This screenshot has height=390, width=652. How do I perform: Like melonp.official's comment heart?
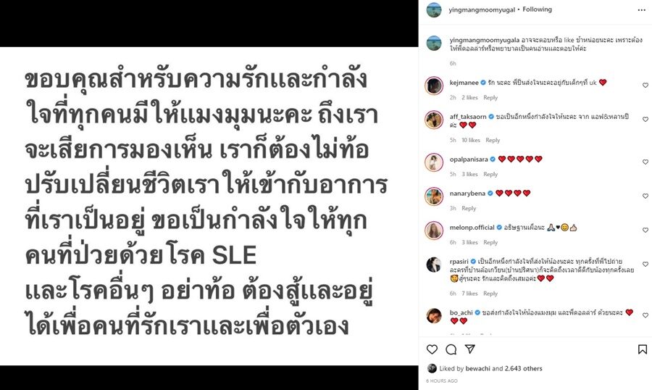[x=645, y=231]
